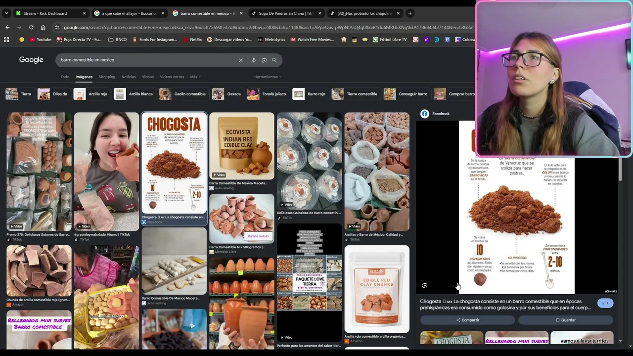Close the Stream - Kick Dashboard tab
This screenshot has height=356, width=633.
84,13
